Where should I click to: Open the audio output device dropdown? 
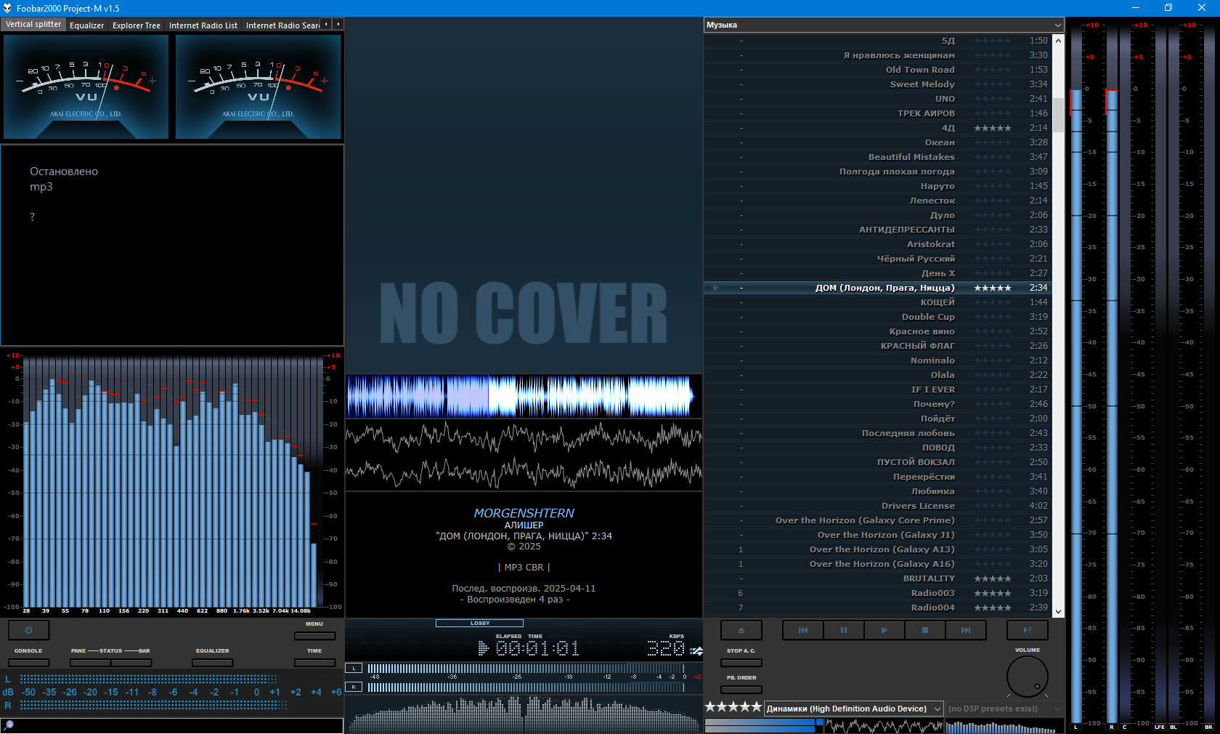pos(854,709)
